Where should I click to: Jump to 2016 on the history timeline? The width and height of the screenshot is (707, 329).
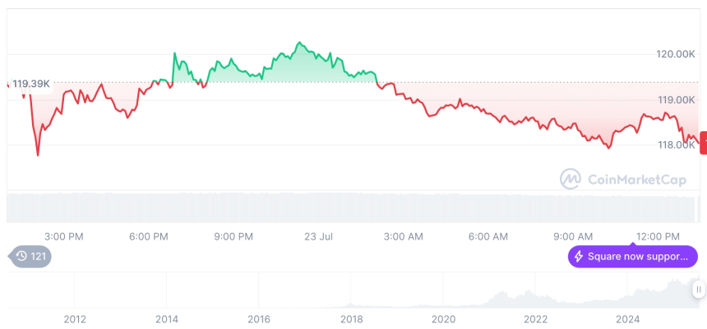pos(259,318)
